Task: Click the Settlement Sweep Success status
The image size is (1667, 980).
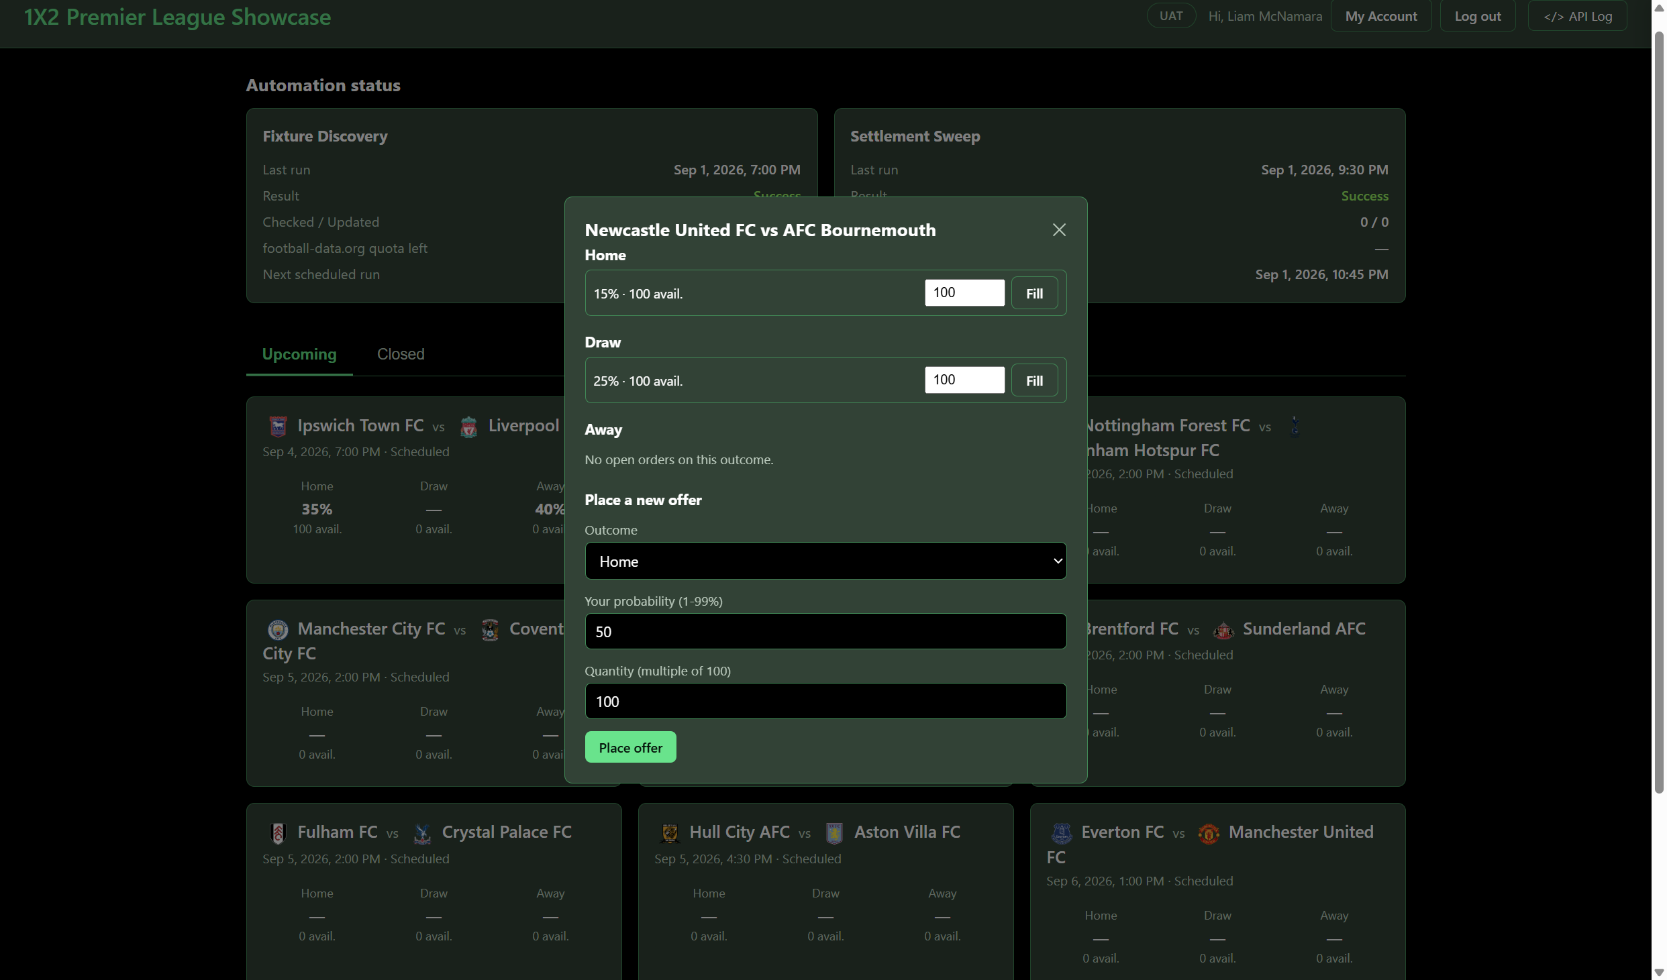Action: (x=1364, y=196)
